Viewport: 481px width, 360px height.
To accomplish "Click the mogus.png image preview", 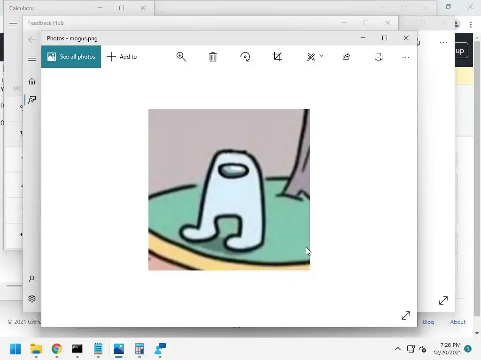I will pos(229,190).
